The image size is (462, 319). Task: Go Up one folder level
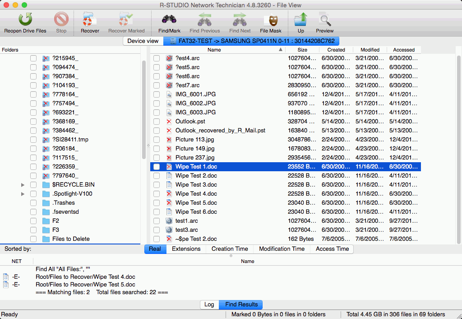pyautogui.click(x=300, y=19)
